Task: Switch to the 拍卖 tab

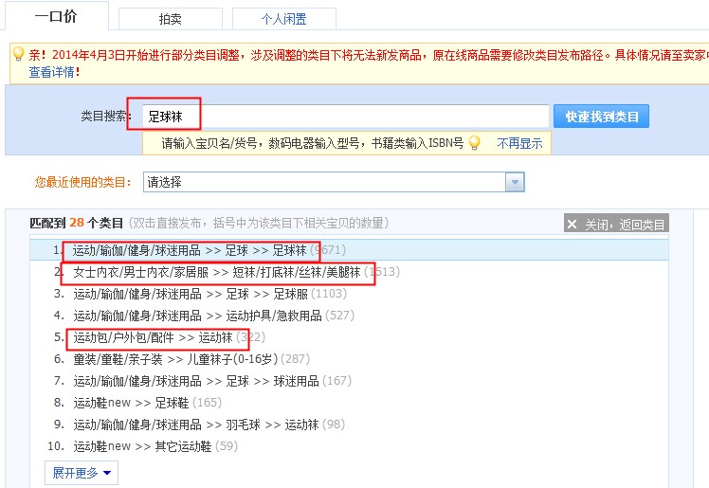Action: click(170, 19)
